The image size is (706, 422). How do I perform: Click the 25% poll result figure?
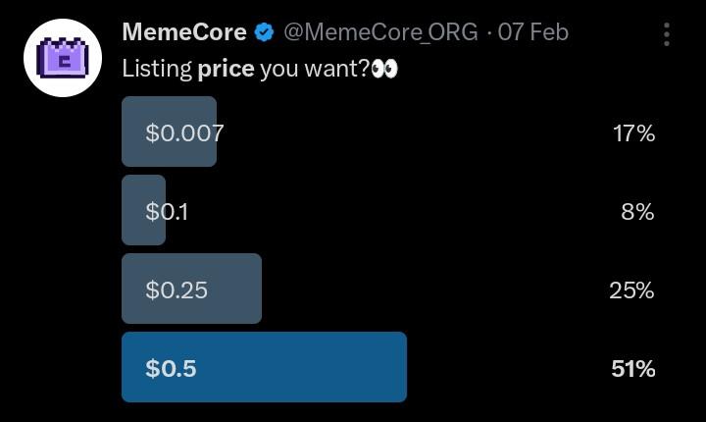[632, 290]
